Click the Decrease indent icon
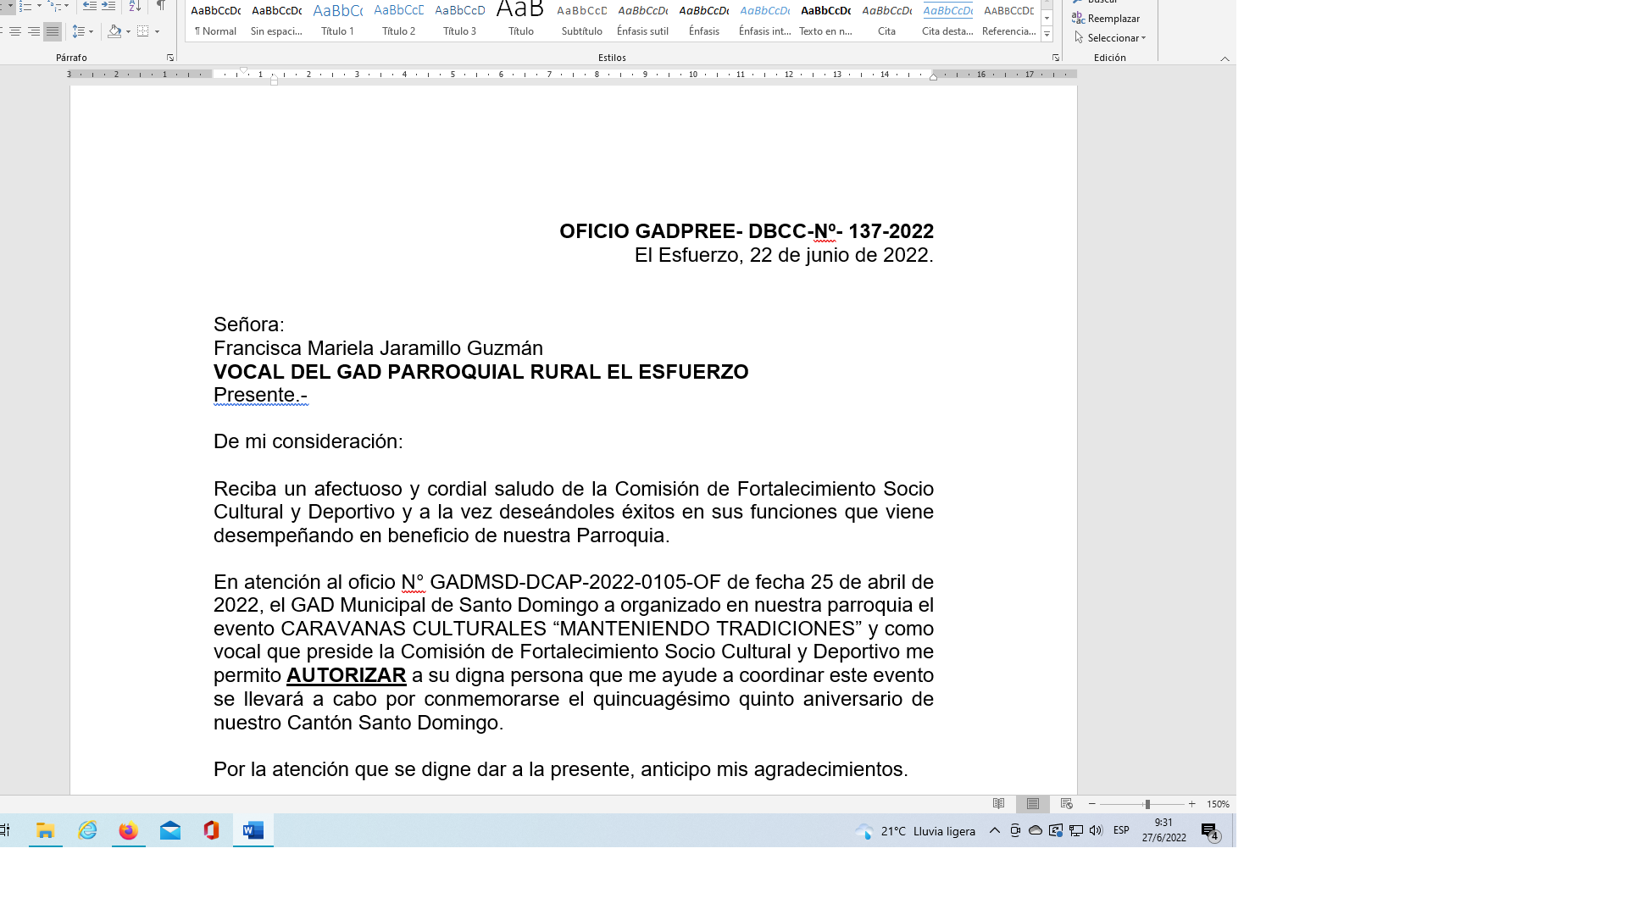This screenshot has height=915, width=1627. tap(89, 6)
